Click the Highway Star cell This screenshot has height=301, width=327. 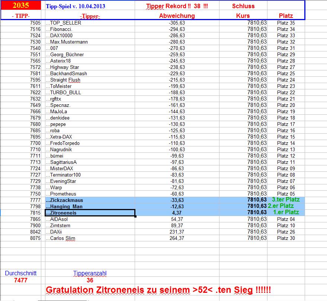click(x=90, y=67)
